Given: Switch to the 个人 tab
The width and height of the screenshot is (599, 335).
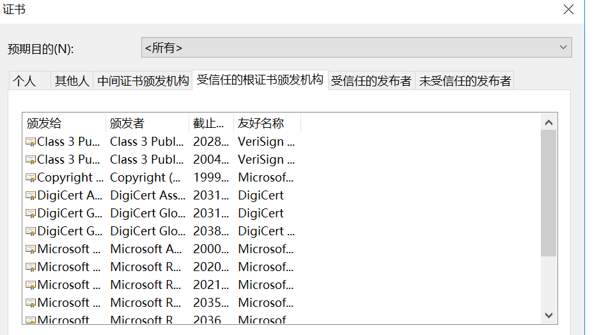Looking at the screenshot, I should click(x=29, y=81).
